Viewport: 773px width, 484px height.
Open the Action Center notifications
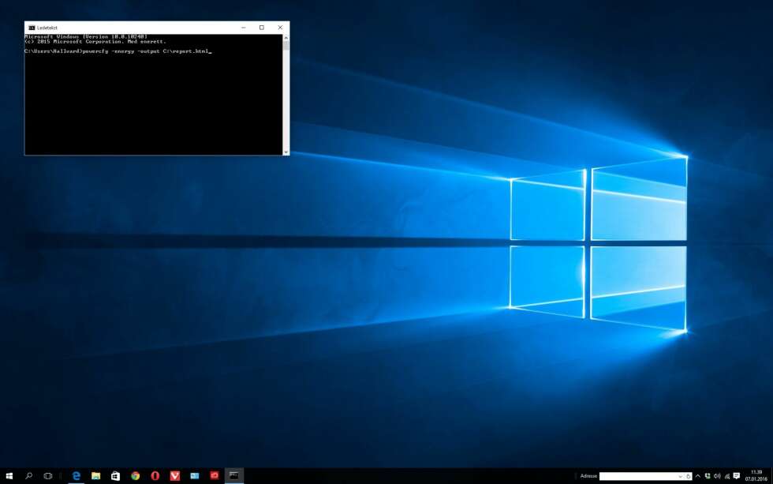pos(737,476)
